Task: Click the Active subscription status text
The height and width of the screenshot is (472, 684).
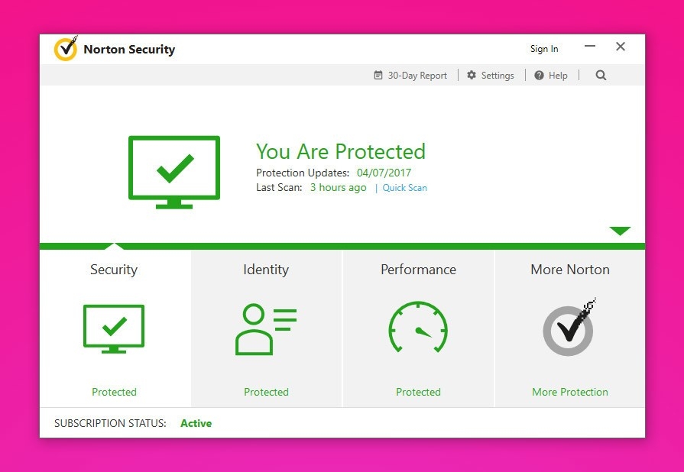Action: pyautogui.click(x=196, y=422)
